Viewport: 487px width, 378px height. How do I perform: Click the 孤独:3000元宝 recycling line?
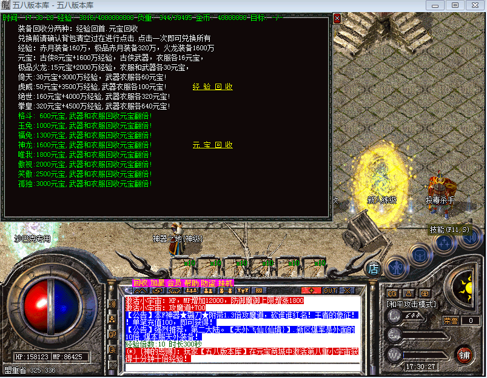tap(85, 184)
